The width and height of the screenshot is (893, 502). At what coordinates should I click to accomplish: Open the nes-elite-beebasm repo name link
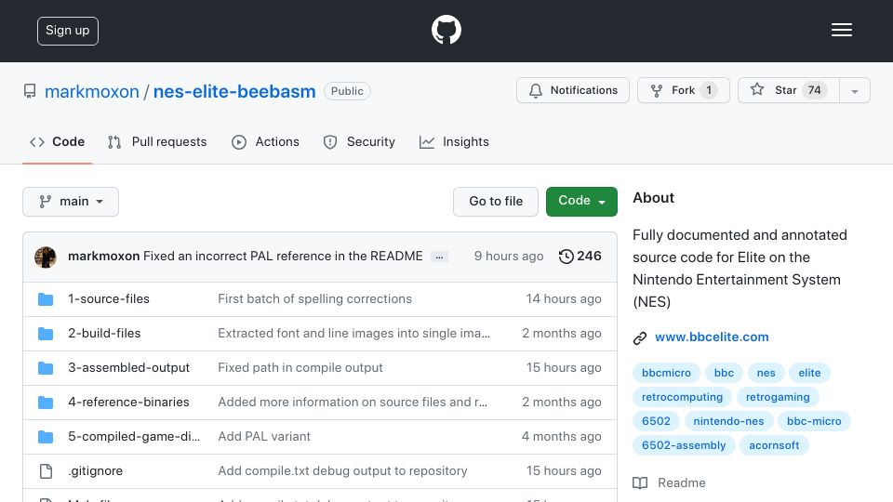[234, 92]
